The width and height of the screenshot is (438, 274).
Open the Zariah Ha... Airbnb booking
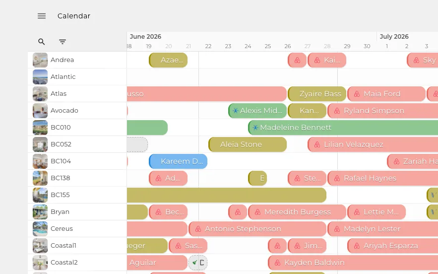pos(412,161)
